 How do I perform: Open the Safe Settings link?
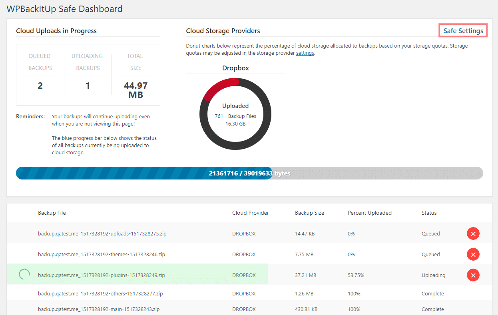[463, 31]
